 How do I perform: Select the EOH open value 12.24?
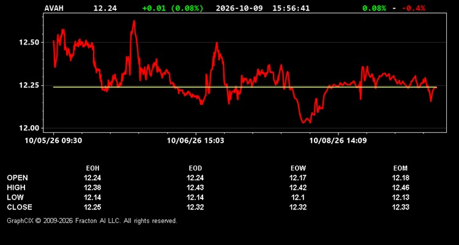tap(92, 178)
